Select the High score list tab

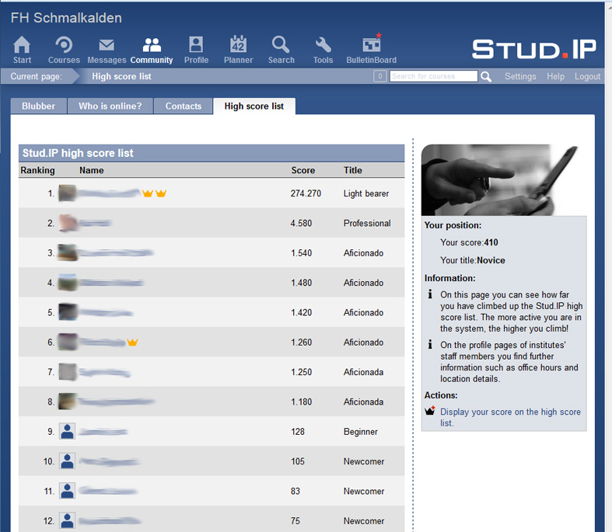[x=254, y=106]
